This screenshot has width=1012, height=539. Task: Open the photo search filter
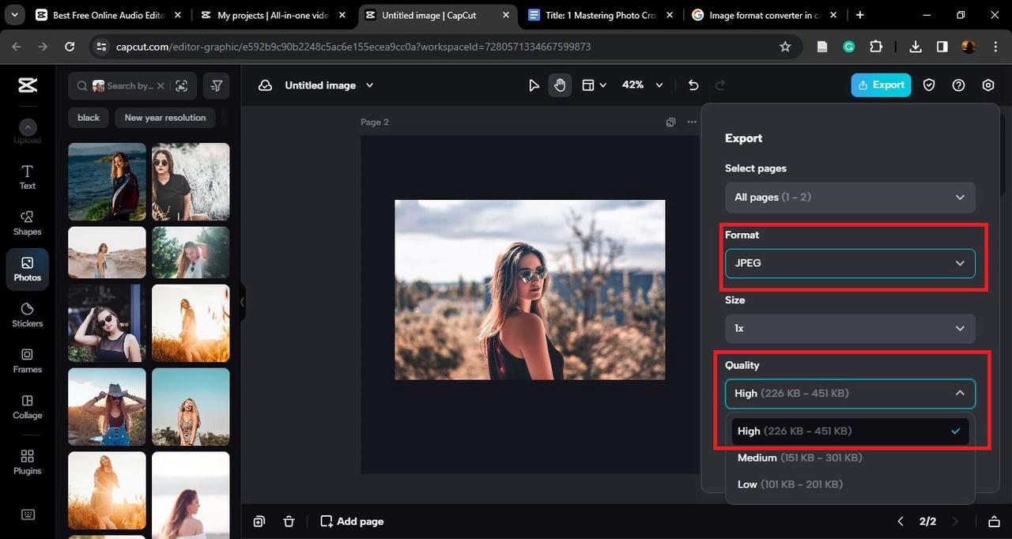(216, 86)
